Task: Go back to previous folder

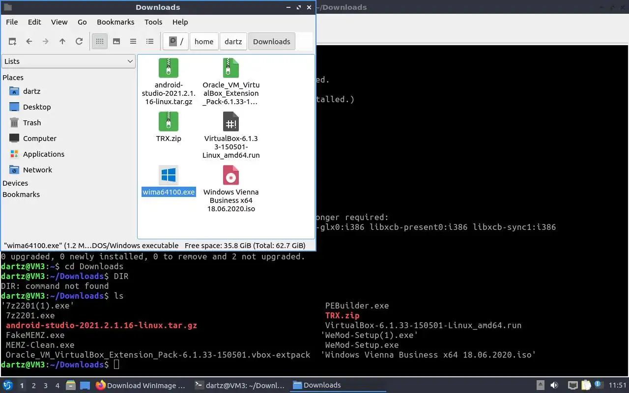Action: pyautogui.click(x=29, y=41)
